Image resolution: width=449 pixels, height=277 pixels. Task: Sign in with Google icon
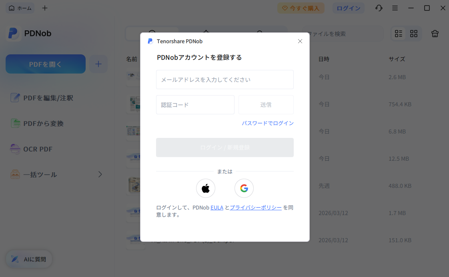pos(244,188)
